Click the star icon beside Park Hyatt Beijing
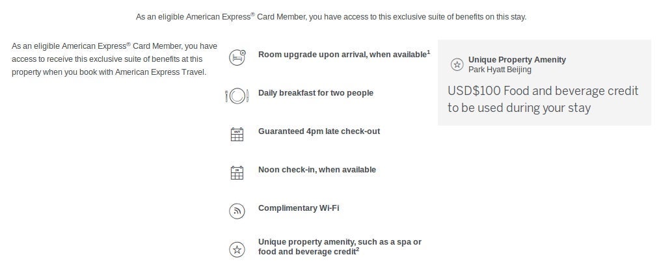The height and width of the screenshot is (270, 661). (x=457, y=64)
